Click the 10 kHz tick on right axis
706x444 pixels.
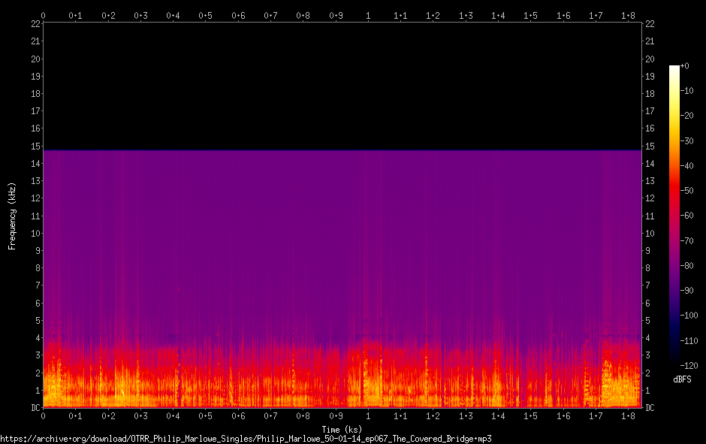(x=650, y=234)
